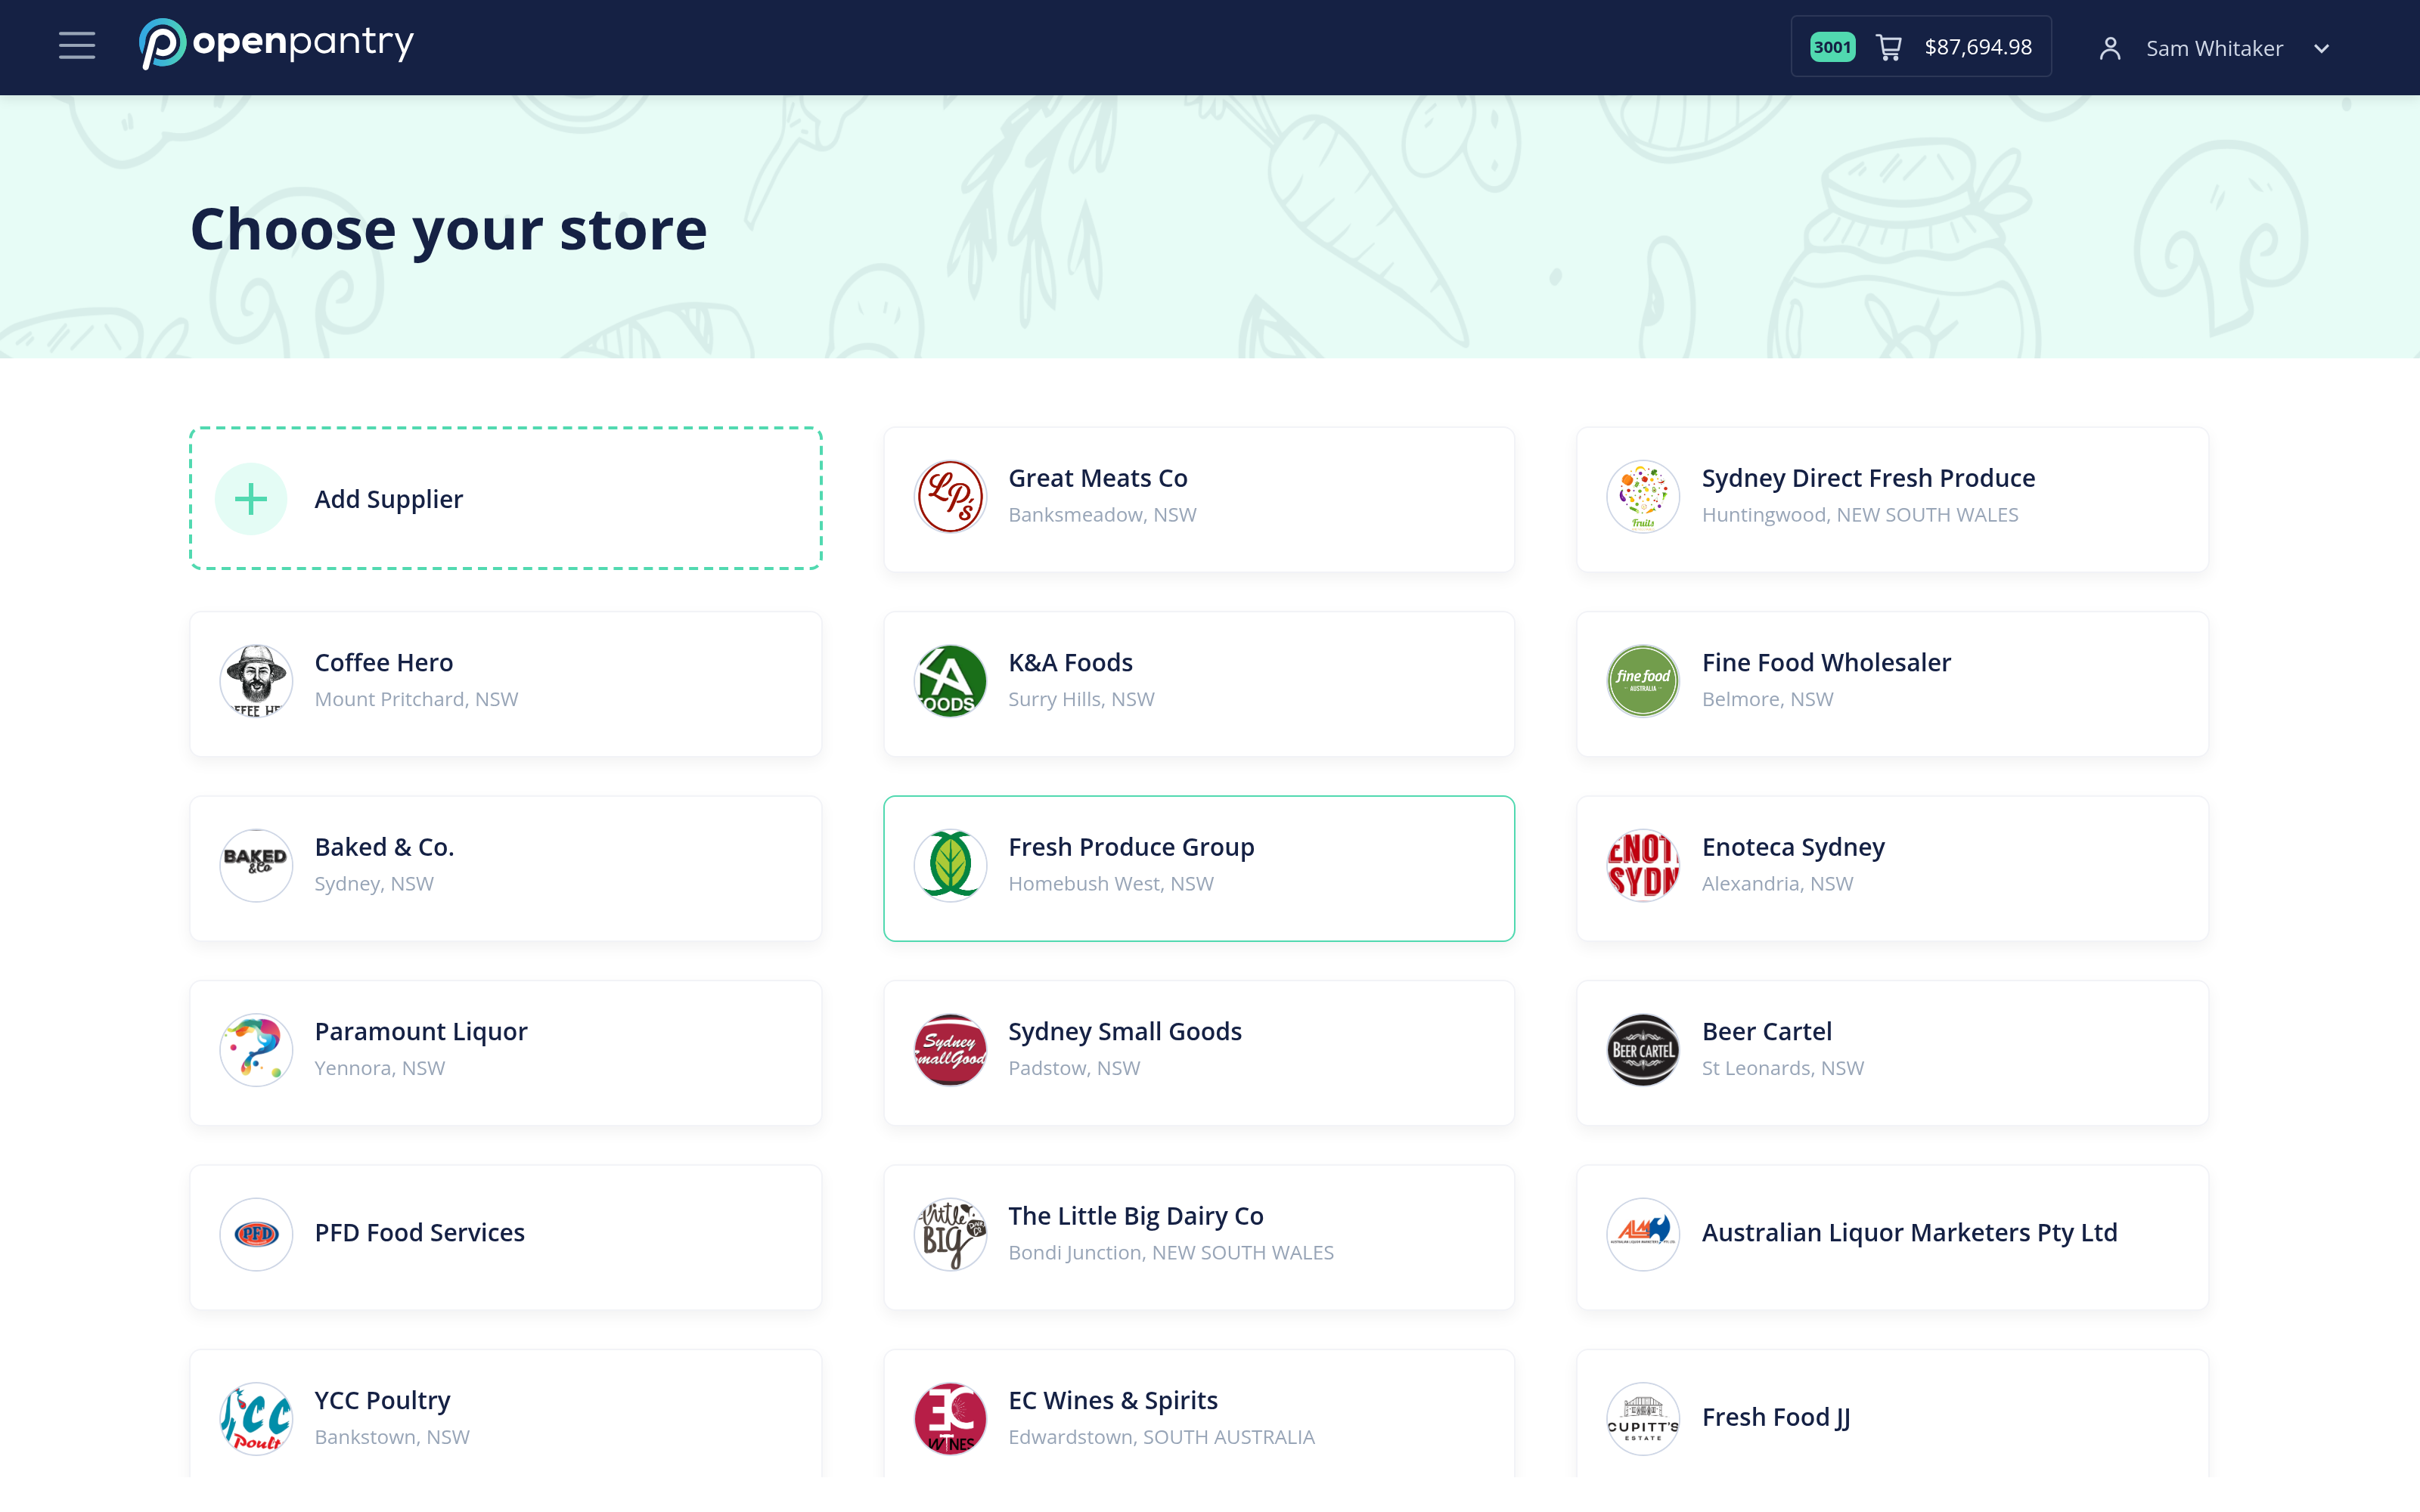Click the K&A Foods logo

point(950,681)
